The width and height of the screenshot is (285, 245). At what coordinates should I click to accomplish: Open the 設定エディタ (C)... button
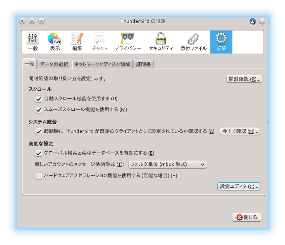[x=239, y=186]
